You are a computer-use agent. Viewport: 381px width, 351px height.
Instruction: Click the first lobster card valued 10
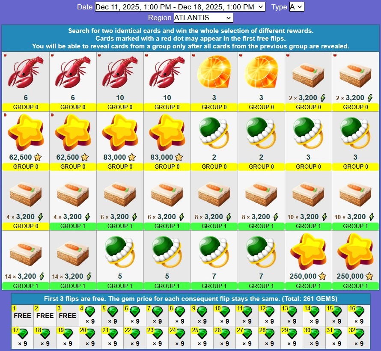tap(120, 81)
